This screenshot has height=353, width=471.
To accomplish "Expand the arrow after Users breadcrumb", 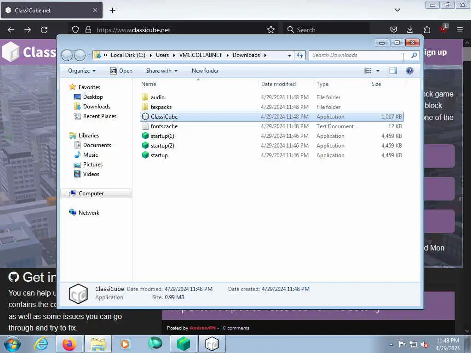I will pyautogui.click(x=174, y=55).
